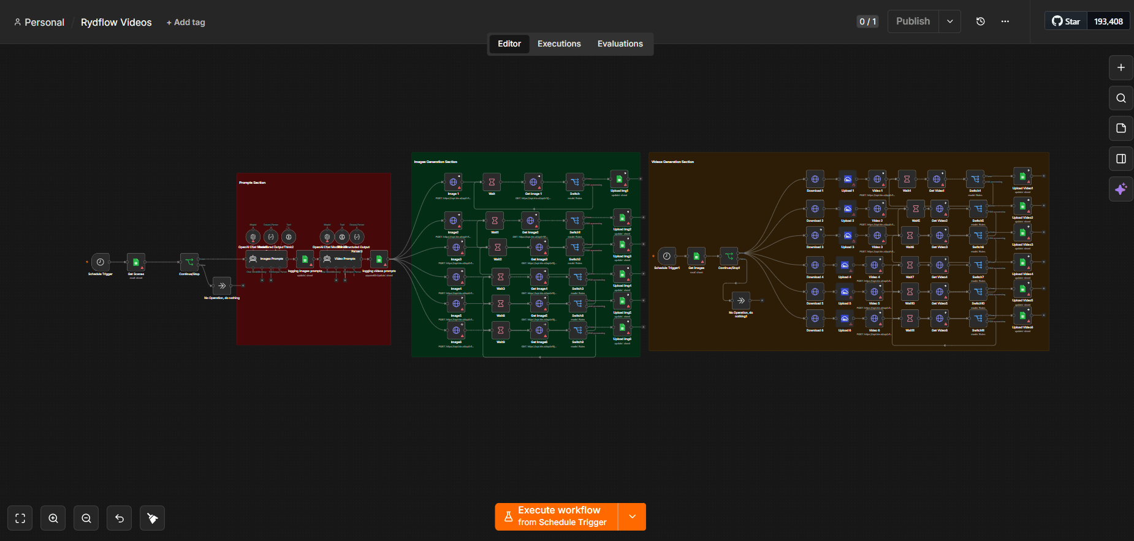Open the Executions tab
Screen dimensions: 1134x541
point(559,44)
